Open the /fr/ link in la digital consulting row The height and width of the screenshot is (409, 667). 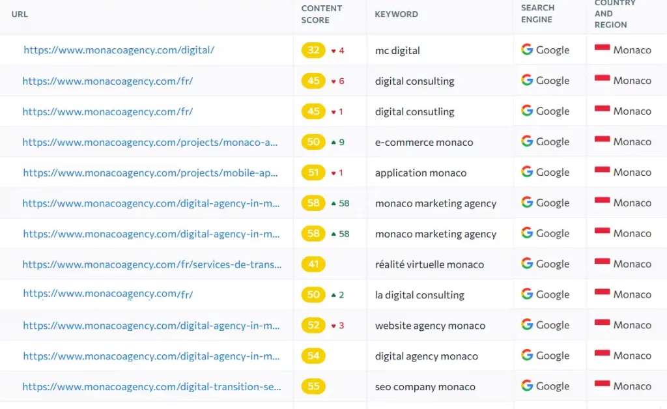(x=108, y=294)
